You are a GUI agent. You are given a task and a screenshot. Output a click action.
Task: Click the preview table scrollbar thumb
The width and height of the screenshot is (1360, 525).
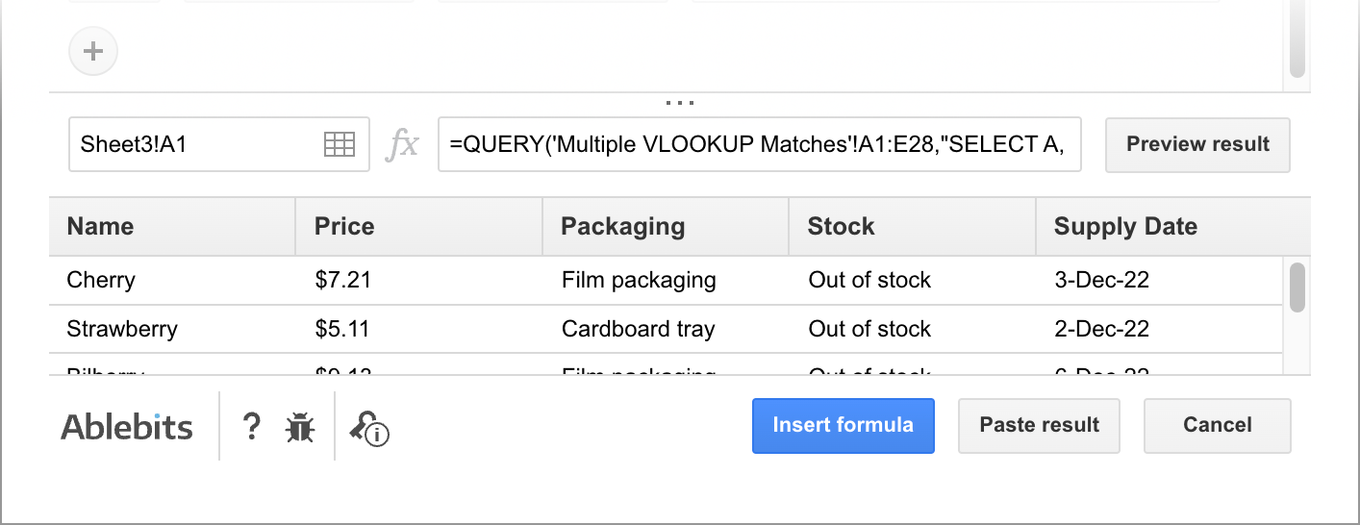pyautogui.click(x=1297, y=287)
